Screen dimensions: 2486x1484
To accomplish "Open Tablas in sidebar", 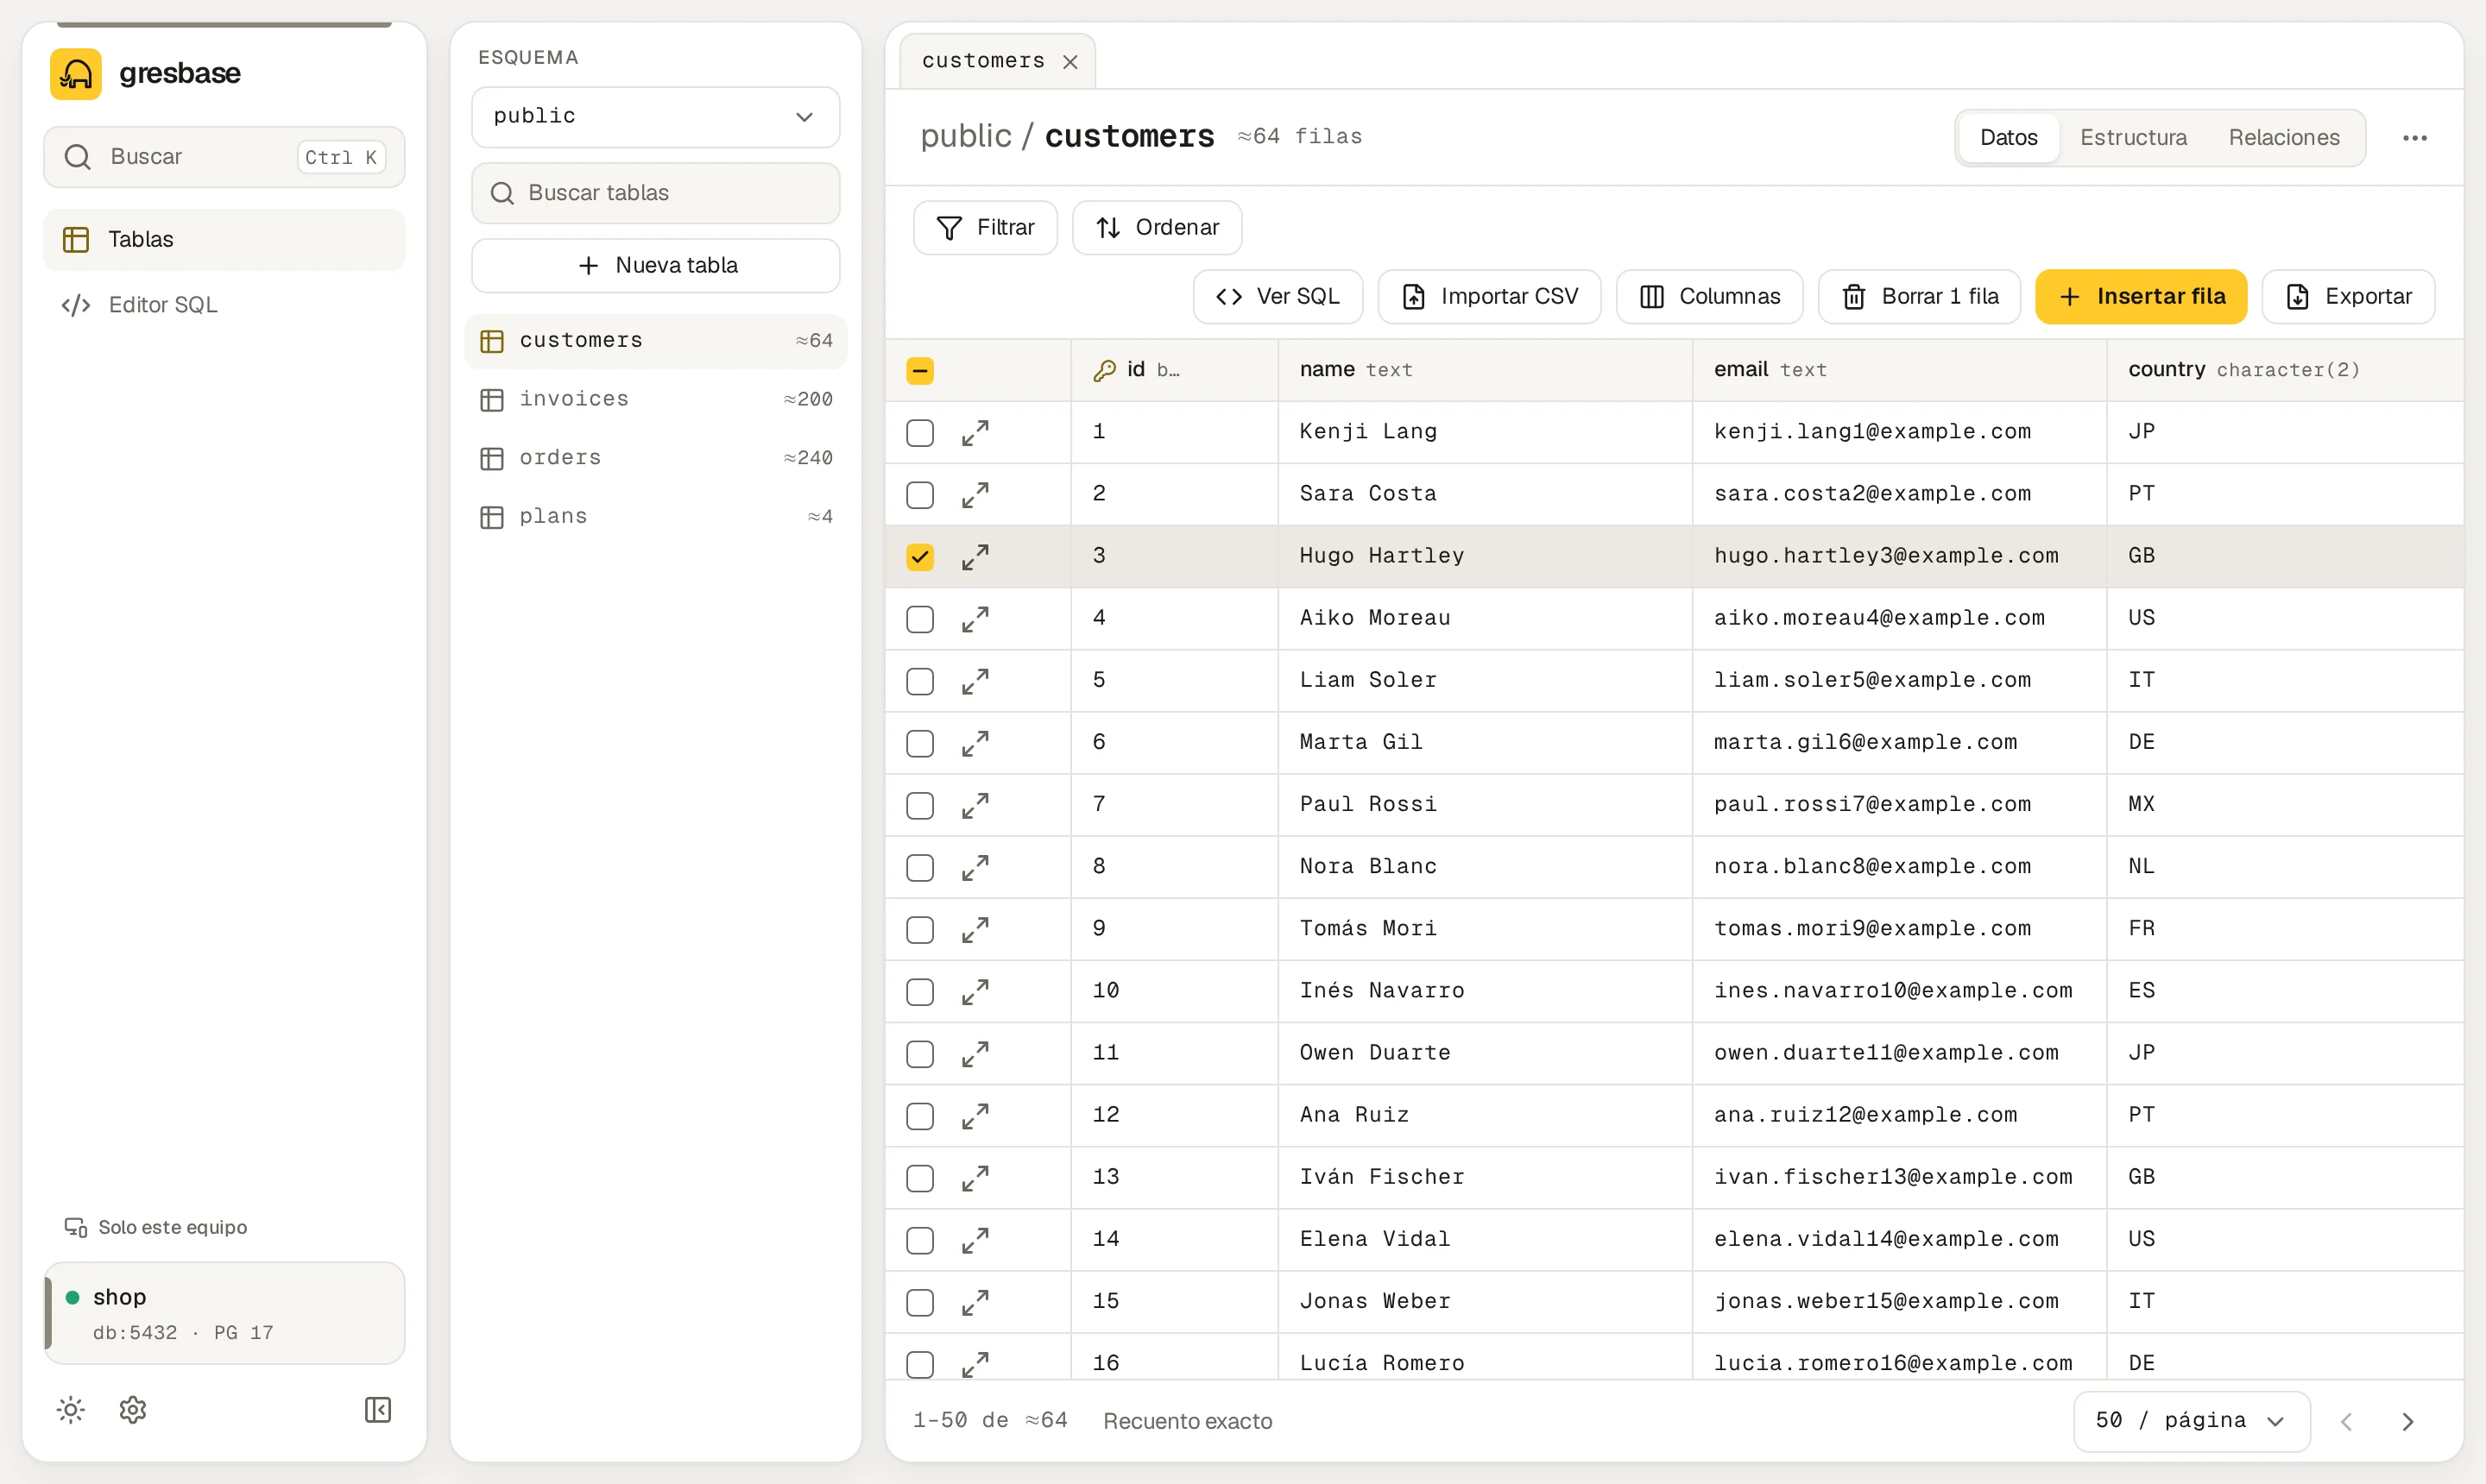I will (224, 240).
